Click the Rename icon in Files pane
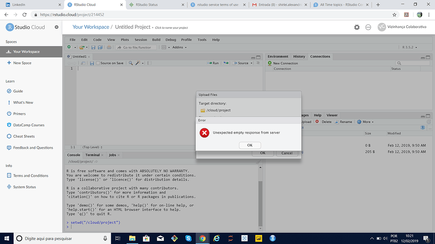The height and width of the screenshot is (244, 435). pos(336,122)
